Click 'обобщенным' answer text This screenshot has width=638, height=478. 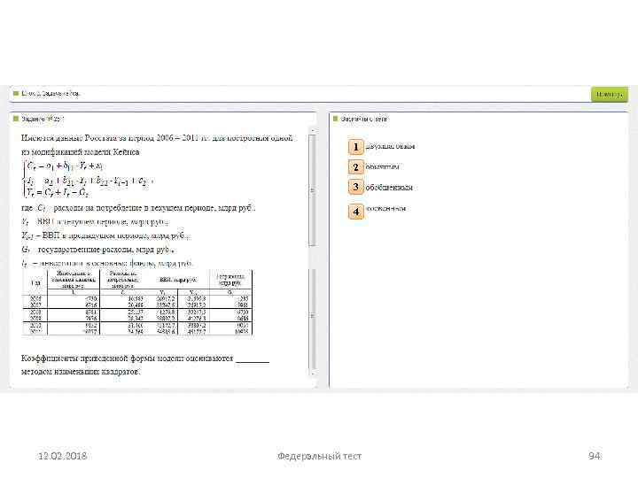(x=389, y=188)
